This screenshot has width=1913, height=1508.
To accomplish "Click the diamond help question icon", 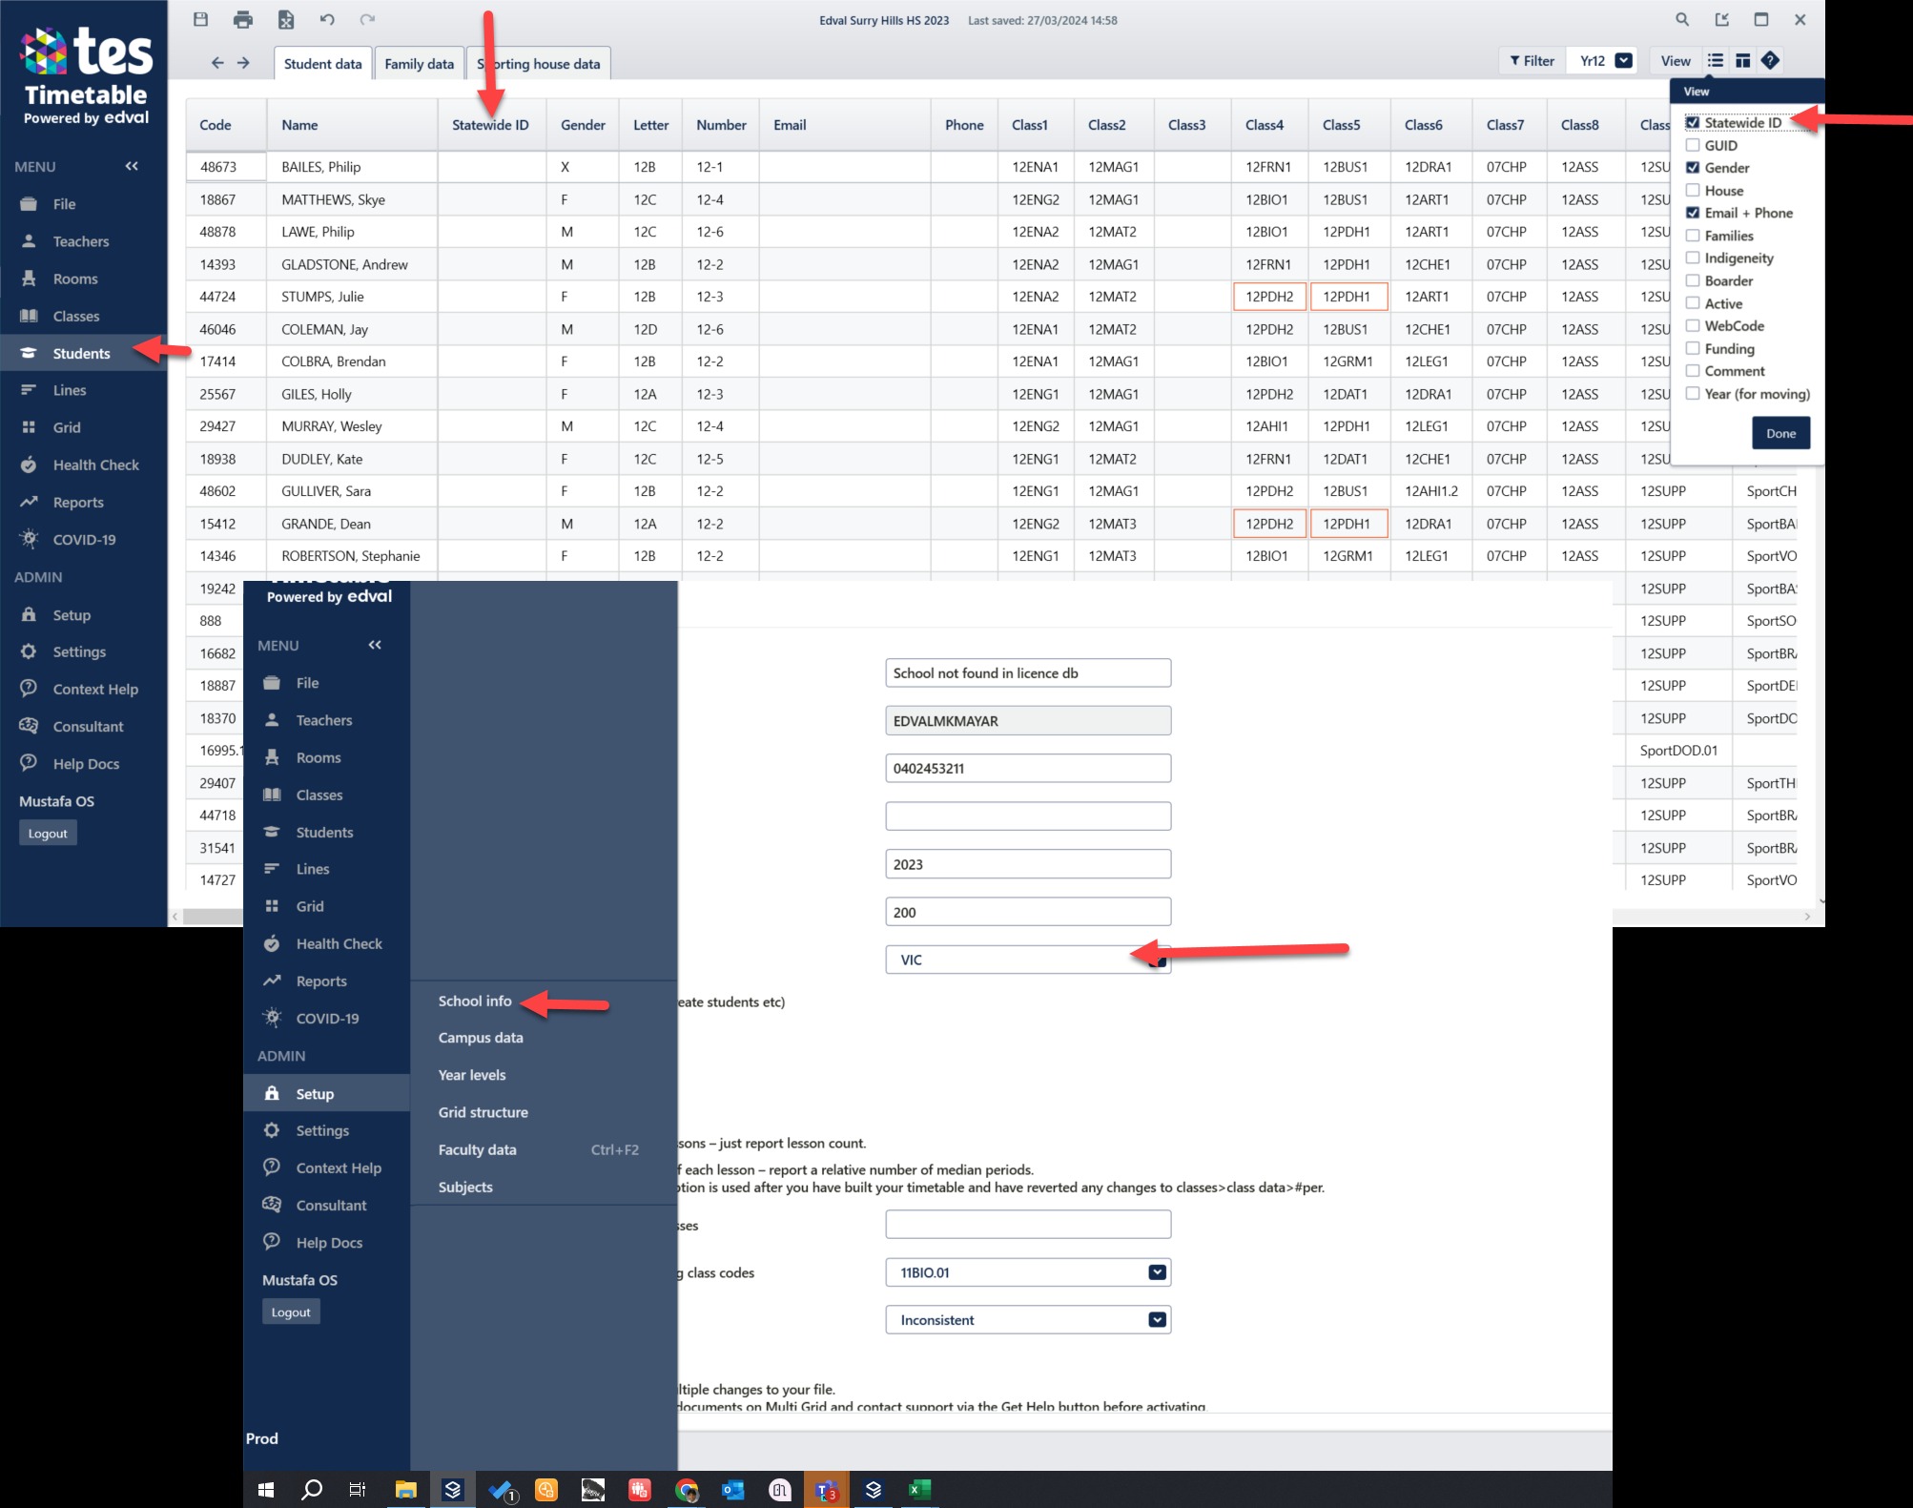I will point(1770,61).
